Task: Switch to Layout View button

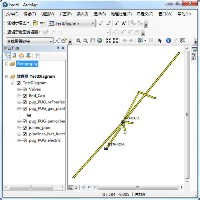Action: coord(76,187)
